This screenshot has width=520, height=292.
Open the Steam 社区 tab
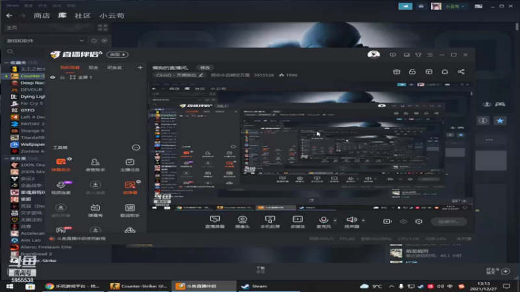tap(83, 16)
